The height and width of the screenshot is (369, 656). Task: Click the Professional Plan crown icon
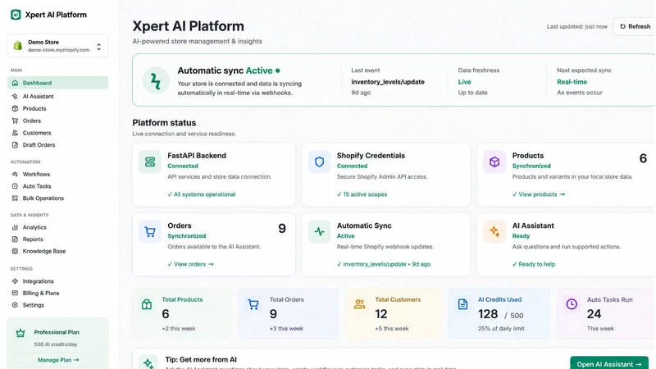[x=20, y=334]
